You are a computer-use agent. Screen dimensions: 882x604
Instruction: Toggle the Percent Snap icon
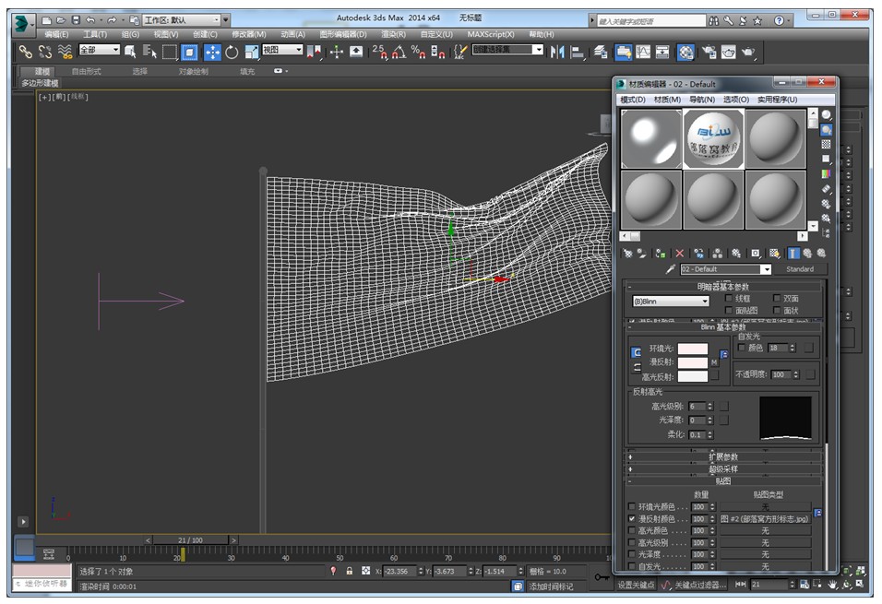click(x=419, y=53)
